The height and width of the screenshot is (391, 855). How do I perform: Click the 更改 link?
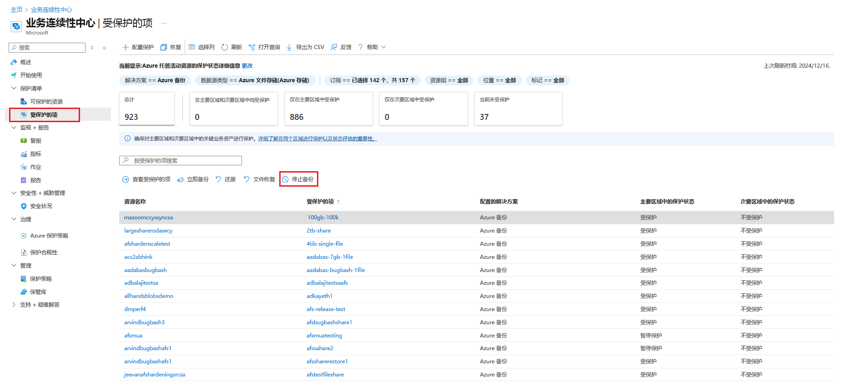[247, 66]
